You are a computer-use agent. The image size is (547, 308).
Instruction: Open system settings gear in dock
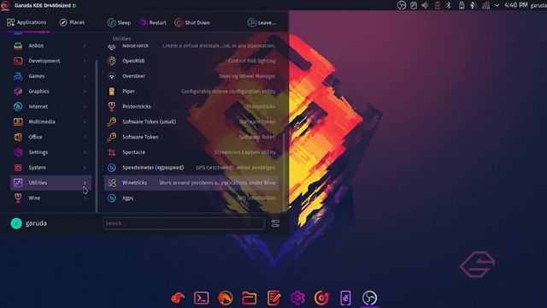tap(297, 298)
